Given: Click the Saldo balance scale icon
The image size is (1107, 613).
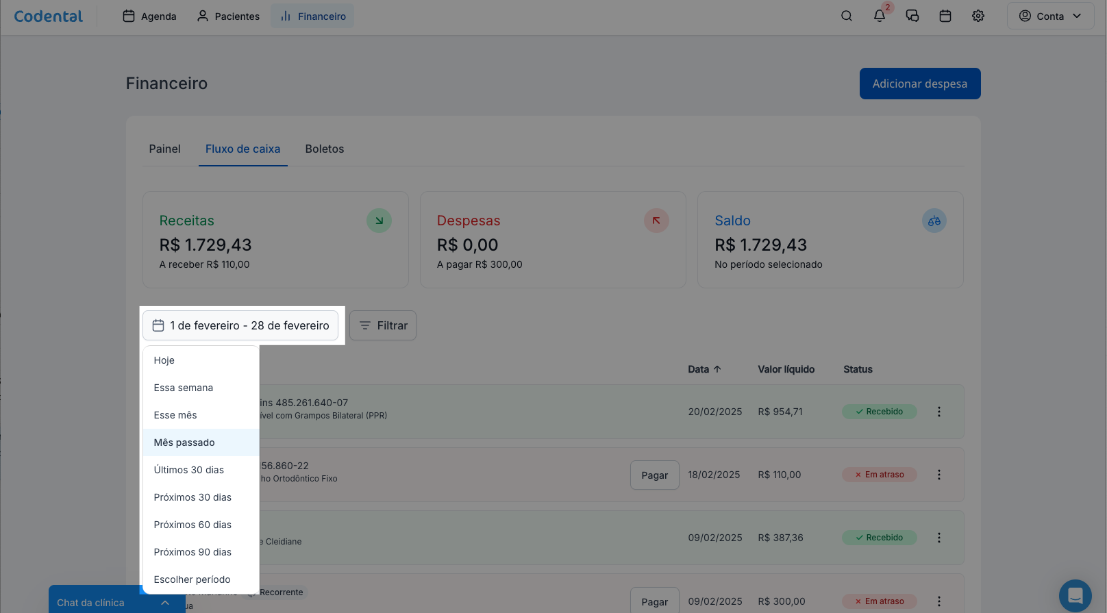Looking at the screenshot, I should (x=934, y=221).
